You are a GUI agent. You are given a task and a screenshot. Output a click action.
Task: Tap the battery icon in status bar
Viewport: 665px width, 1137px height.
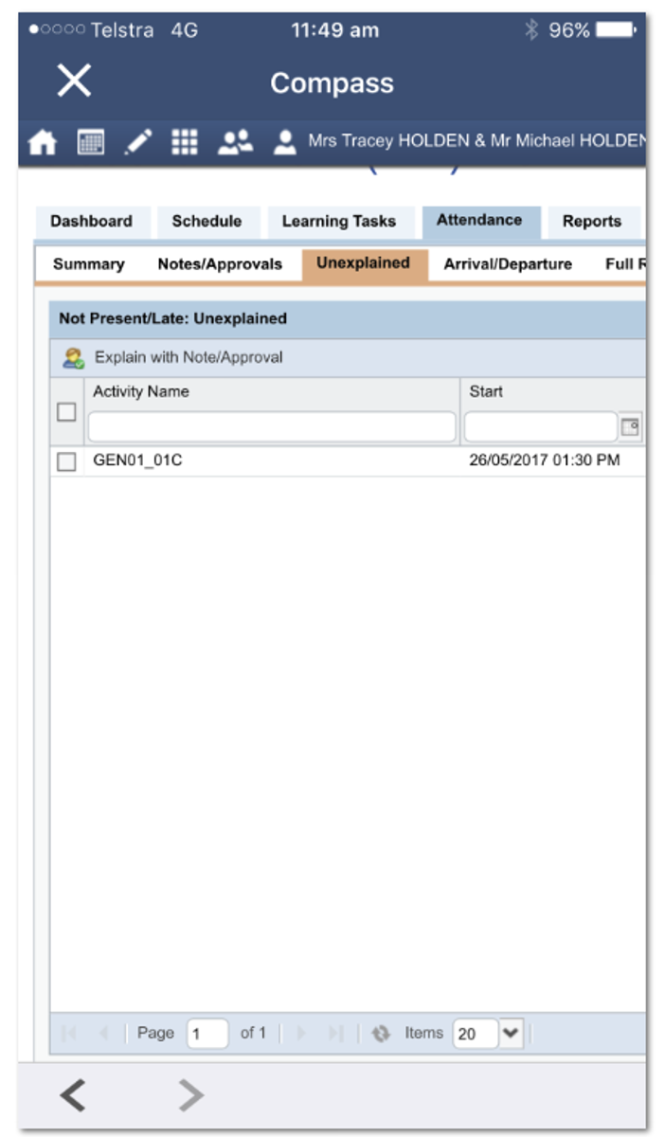tap(617, 30)
